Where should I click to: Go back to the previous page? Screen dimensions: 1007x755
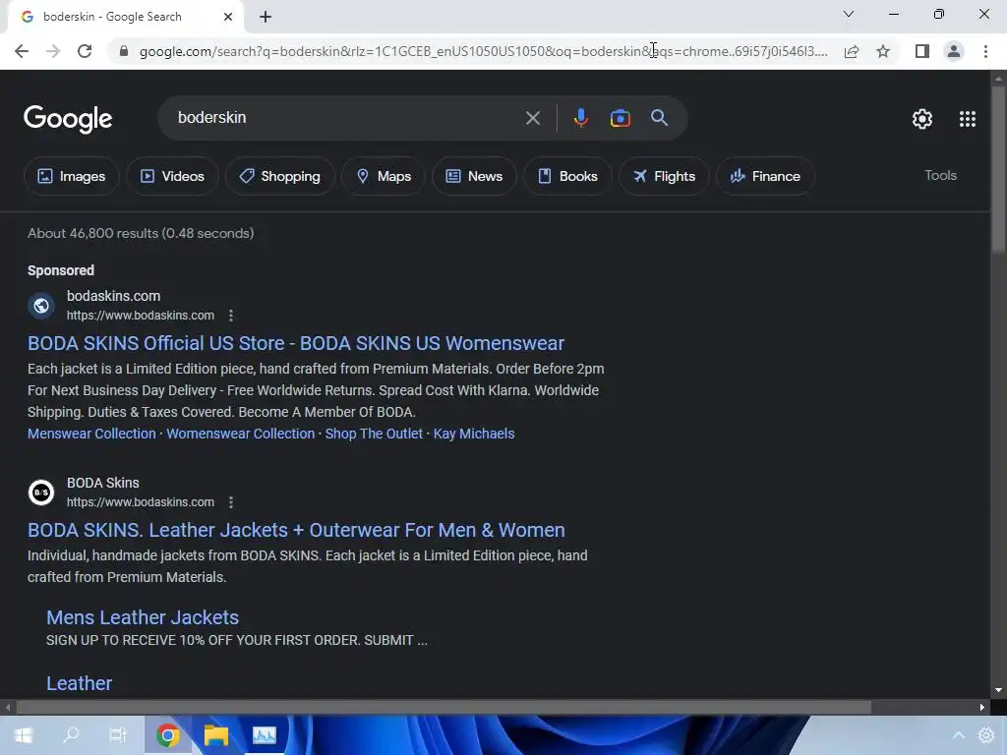tap(22, 51)
